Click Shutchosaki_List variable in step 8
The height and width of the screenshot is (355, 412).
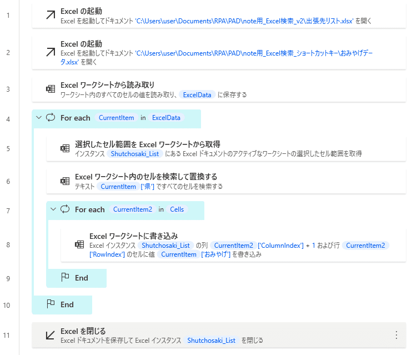[166, 246]
